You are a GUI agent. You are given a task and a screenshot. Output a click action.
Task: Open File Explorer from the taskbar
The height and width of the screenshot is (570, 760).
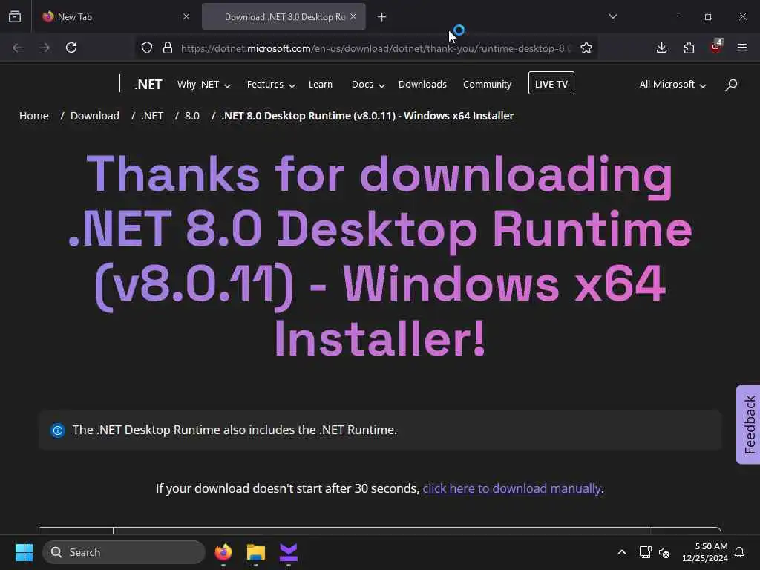coord(256,552)
